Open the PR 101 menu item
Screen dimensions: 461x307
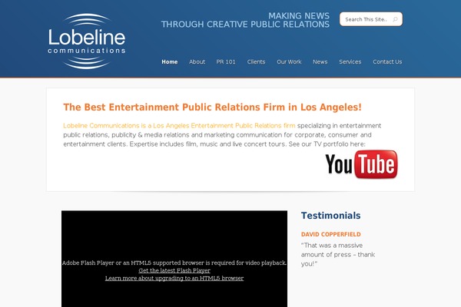[226, 61]
